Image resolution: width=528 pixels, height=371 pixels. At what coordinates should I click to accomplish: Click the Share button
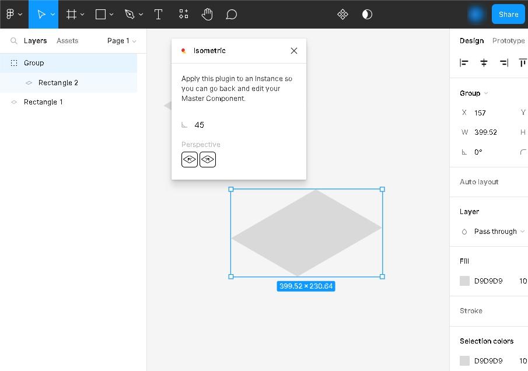[x=508, y=15]
